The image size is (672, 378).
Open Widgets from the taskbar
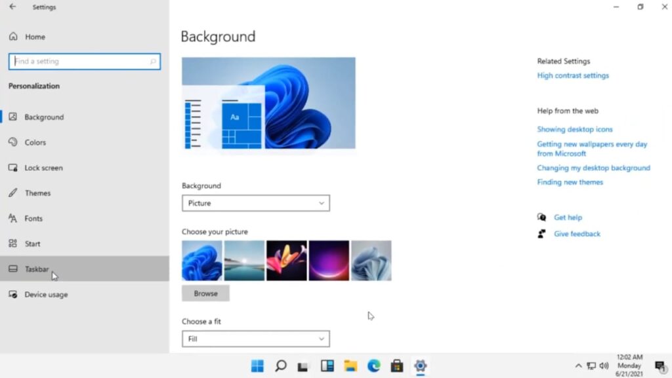click(327, 366)
